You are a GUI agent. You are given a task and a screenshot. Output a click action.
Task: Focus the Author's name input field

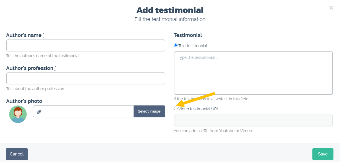86,45
